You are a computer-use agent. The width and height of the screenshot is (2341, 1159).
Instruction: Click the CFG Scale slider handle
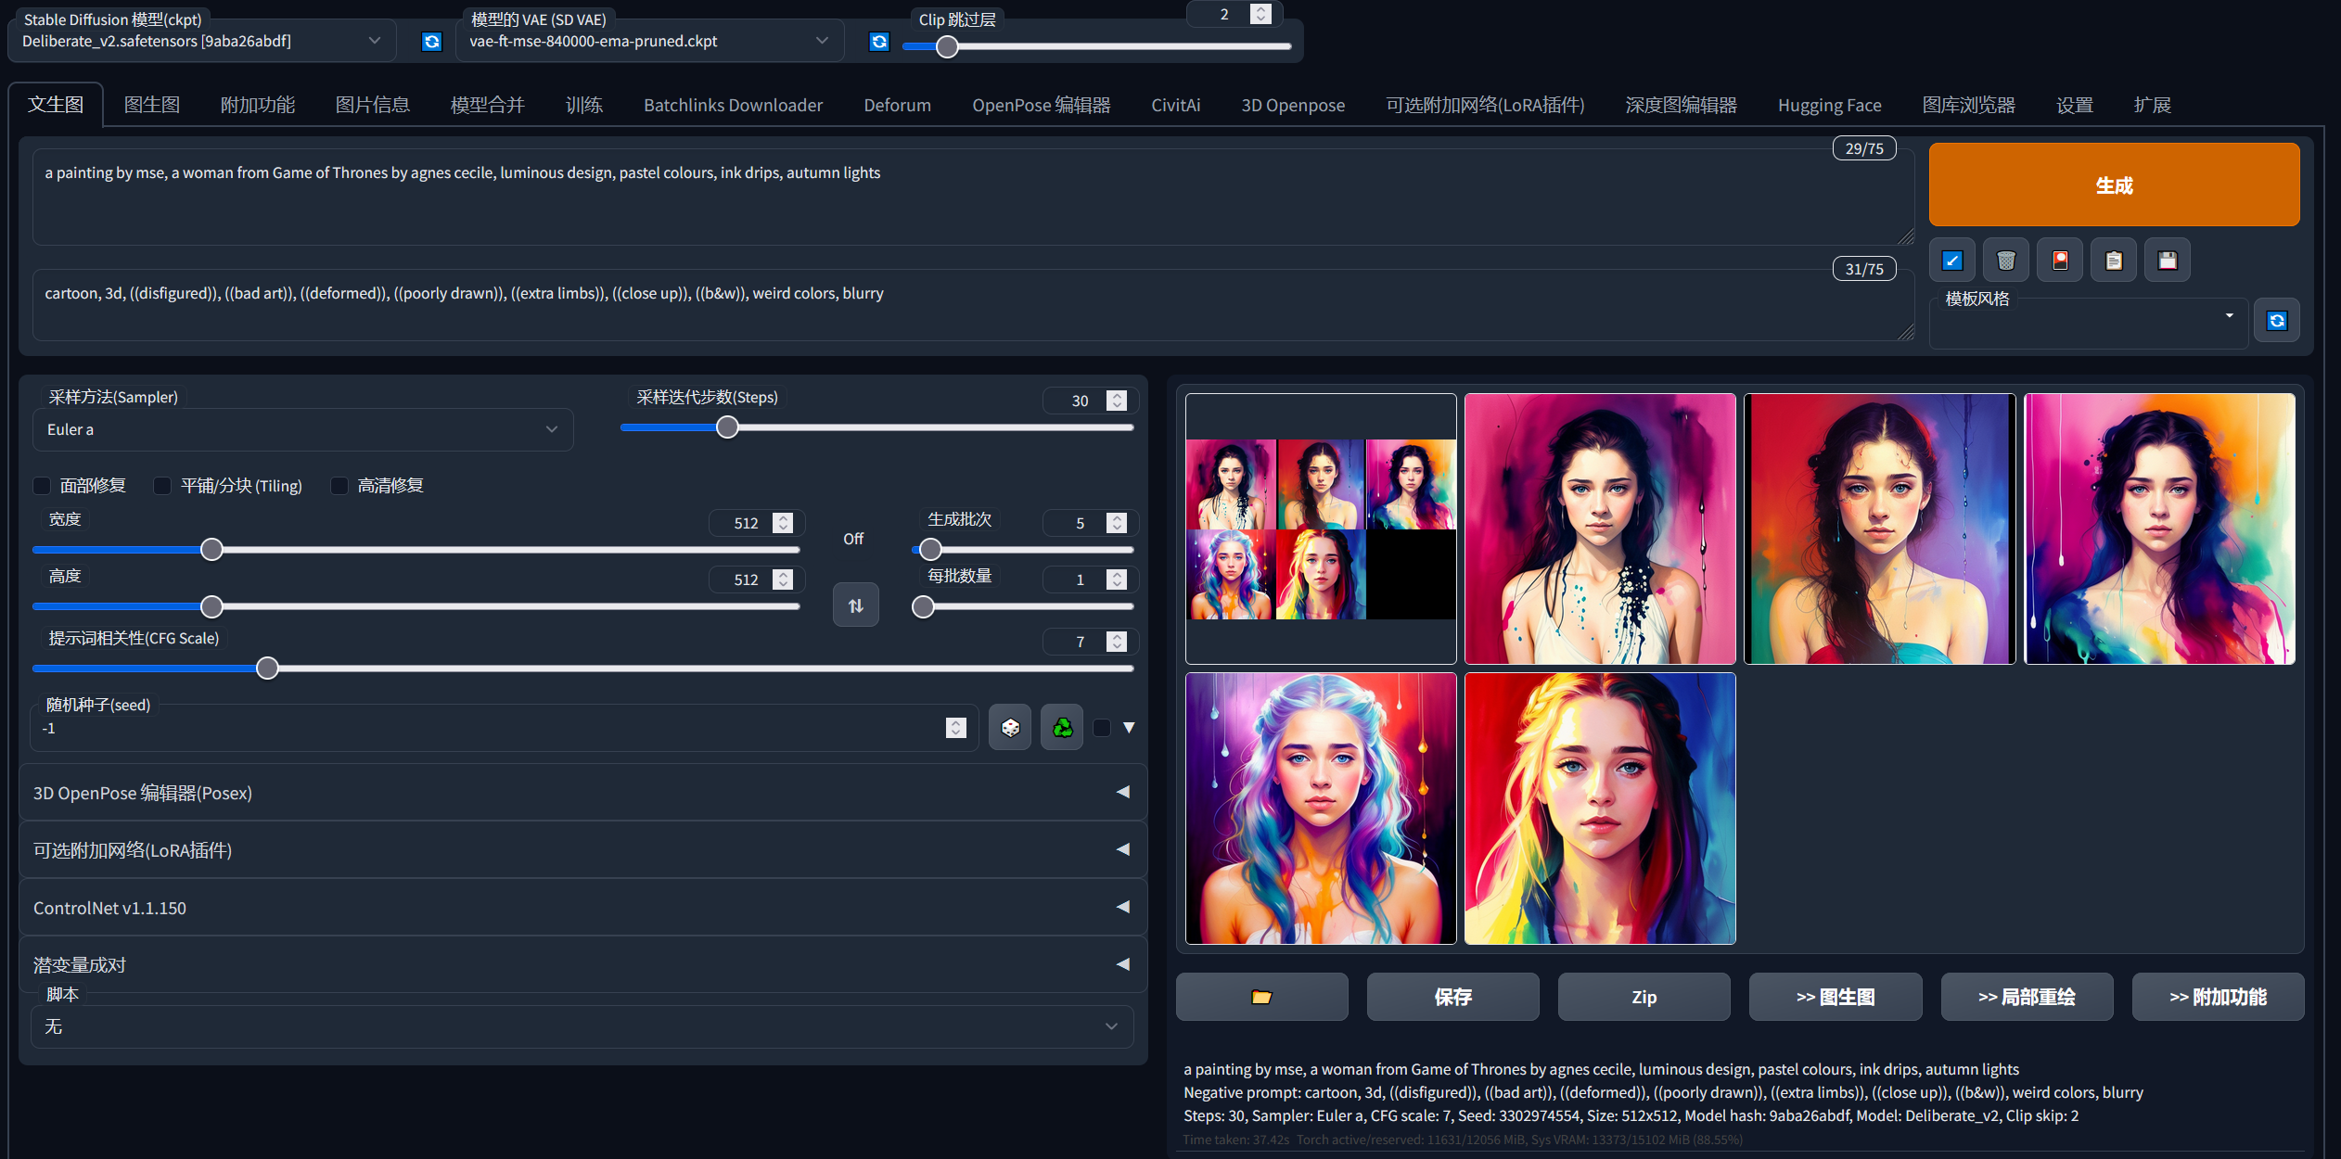pyautogui.click(x=267, y=669)
